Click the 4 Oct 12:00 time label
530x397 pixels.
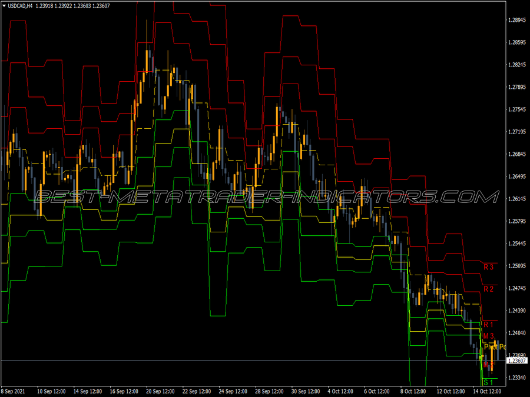pos(341,391)
